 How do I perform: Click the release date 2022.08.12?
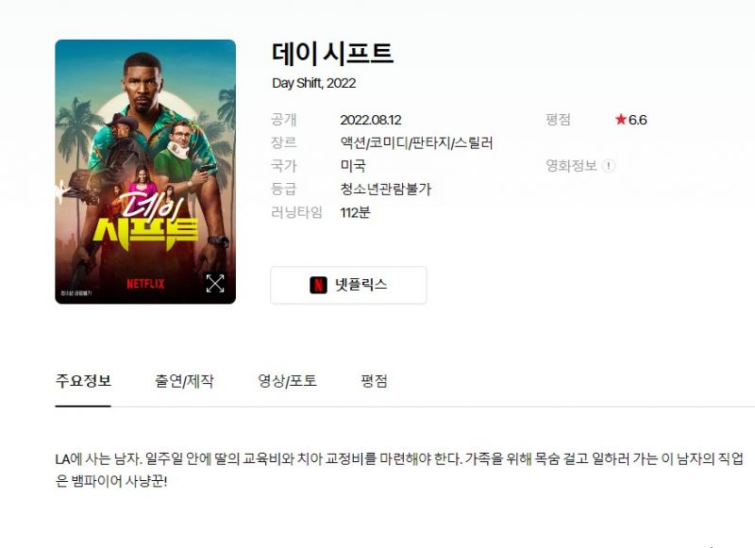click(x=371, y=120)
